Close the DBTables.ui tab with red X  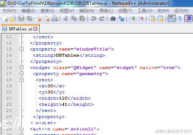pyautogui.click(x=35, y=29)
